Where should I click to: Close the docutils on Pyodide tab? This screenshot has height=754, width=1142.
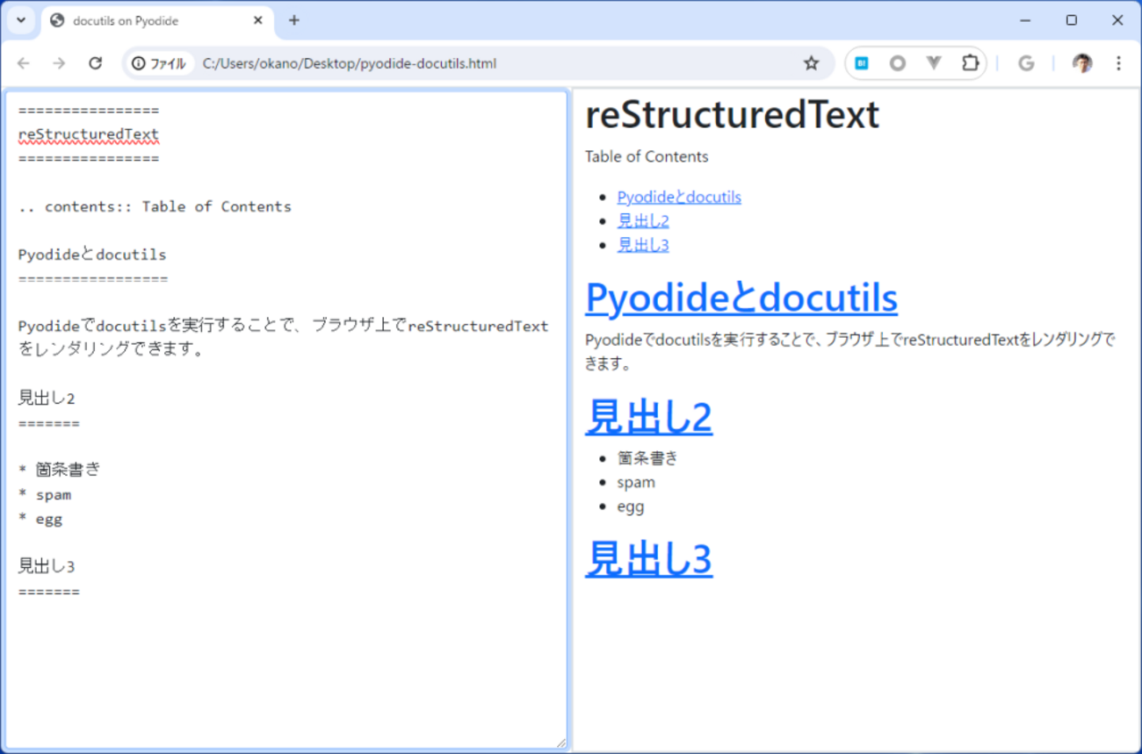pos(258,20)
